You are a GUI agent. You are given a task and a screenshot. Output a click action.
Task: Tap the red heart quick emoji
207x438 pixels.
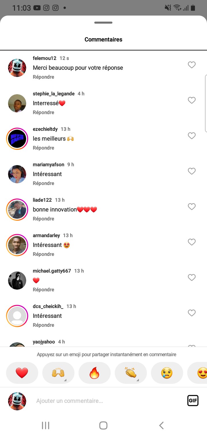click(x=22, y=373)
